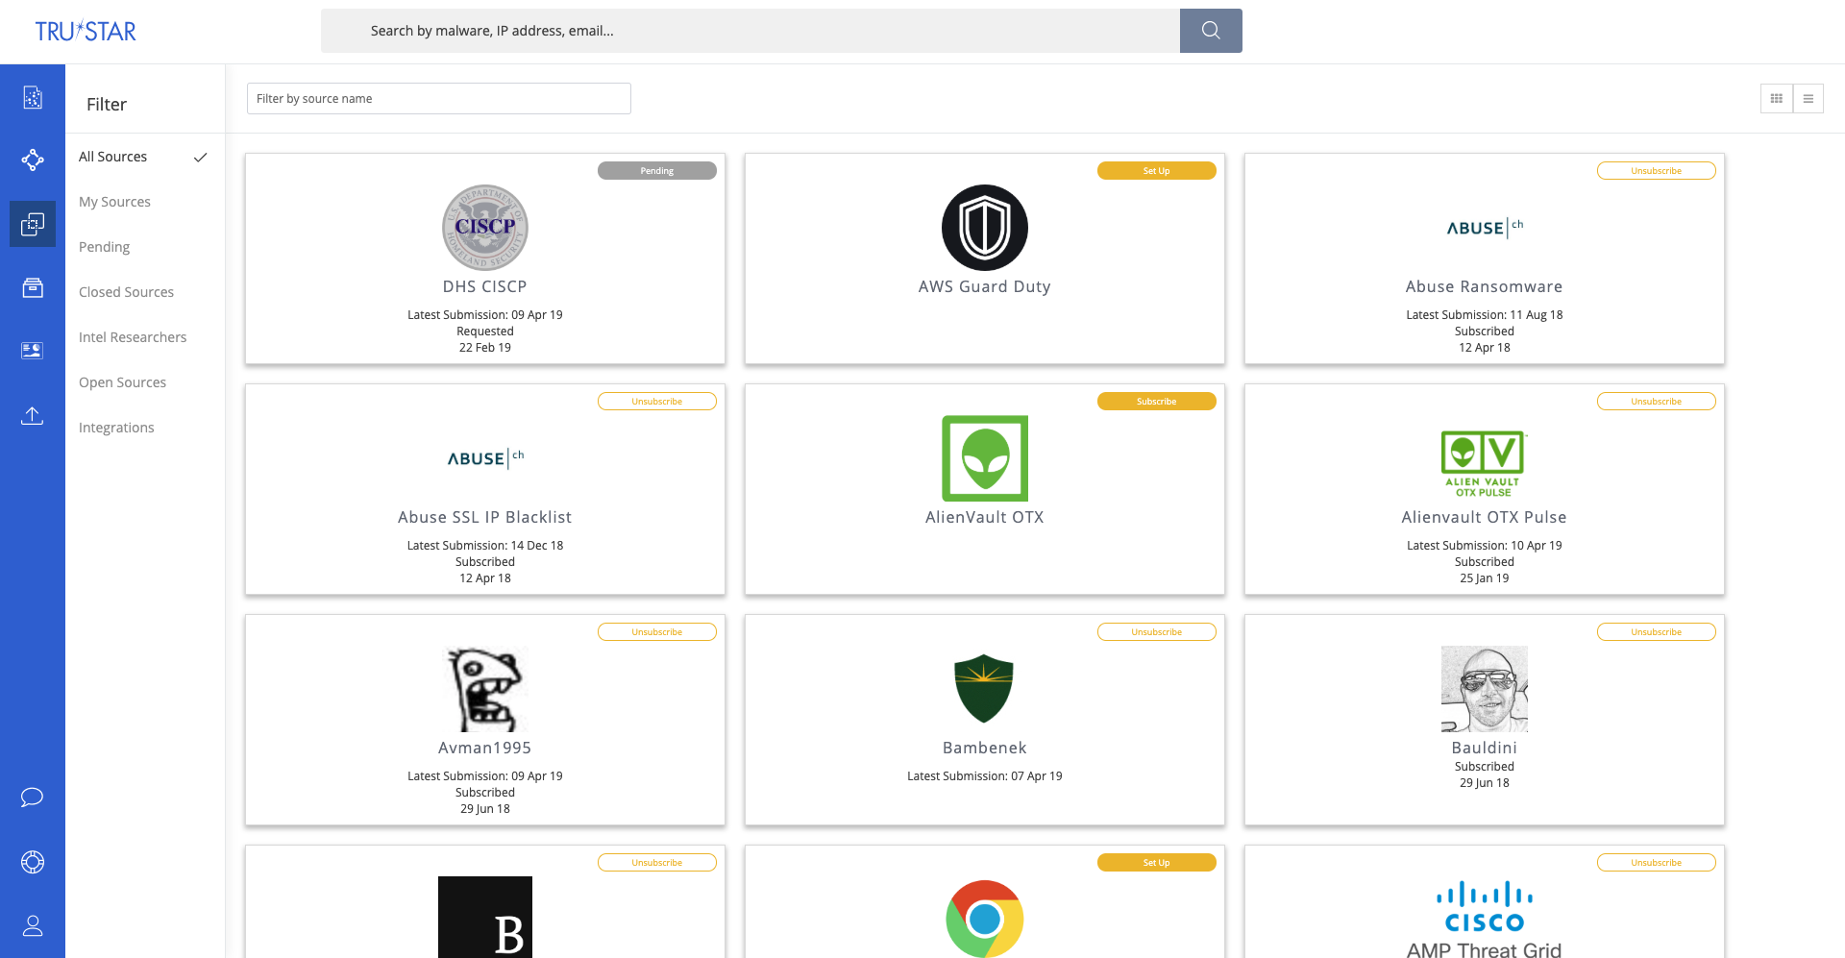
Task: Click the AlienVault OTX alien logo
Action: coord(985,458)
